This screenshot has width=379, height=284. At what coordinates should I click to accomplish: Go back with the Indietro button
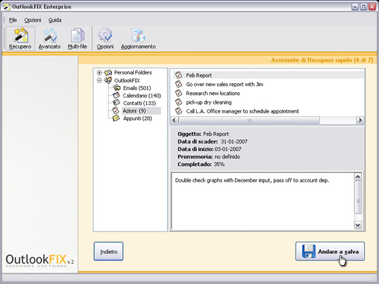109,251
